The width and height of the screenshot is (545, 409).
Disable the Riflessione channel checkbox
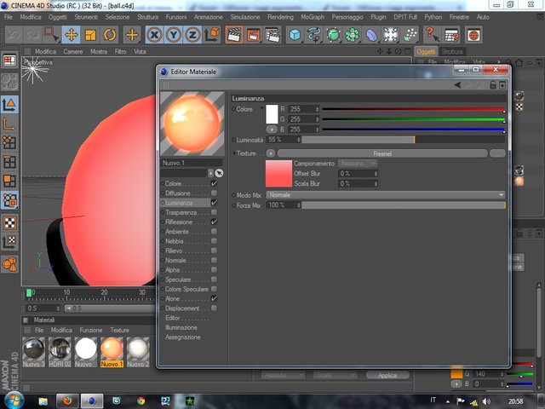pyautogui.click(x=214, y=222)
